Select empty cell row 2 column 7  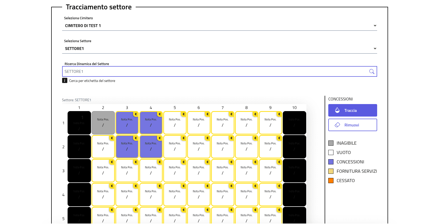tap(223, 147)
